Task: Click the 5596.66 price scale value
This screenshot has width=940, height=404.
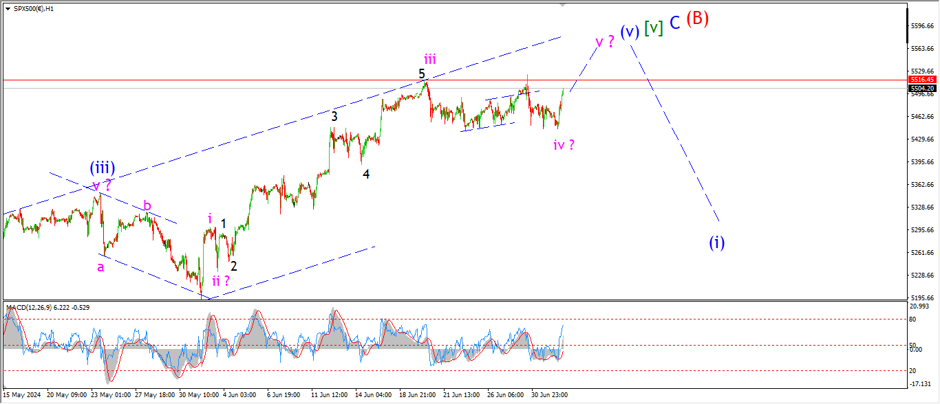Action: tap(922, 26)
